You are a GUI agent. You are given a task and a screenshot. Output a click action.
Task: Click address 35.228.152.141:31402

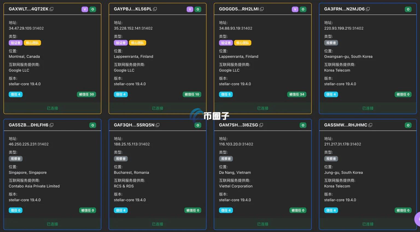coord(133,28)
